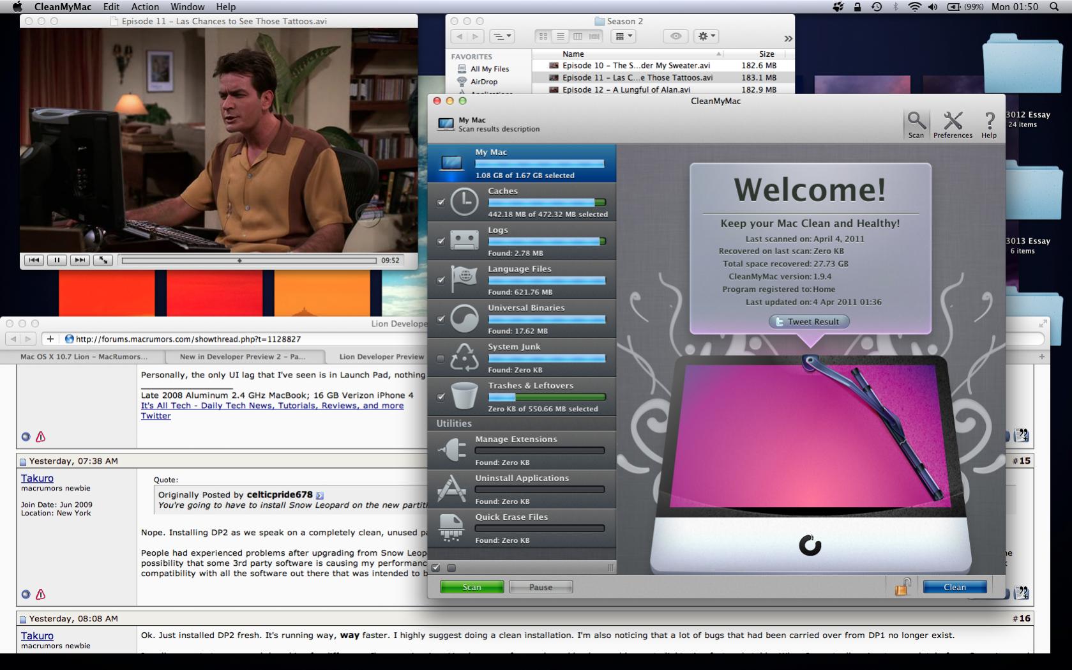Click the Wi-Fi icon in the menu bar
Viewport: 1072px width, 670px height.
pyautogui.click(x=914, y=7)
